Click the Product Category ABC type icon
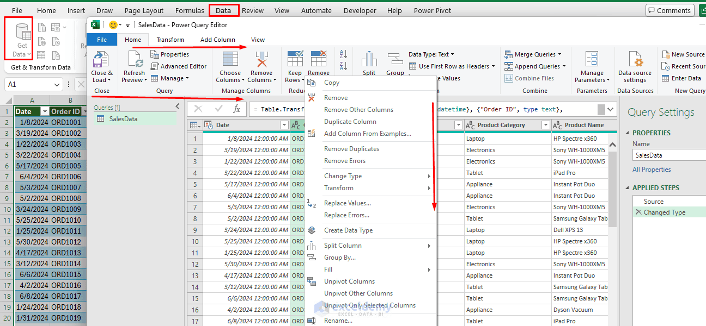This screenshot has width=706, height=326. (471, 125)
